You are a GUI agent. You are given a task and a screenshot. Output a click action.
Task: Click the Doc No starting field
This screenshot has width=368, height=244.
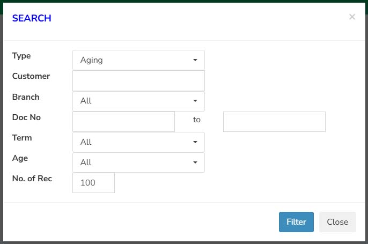tap(124, 122)
